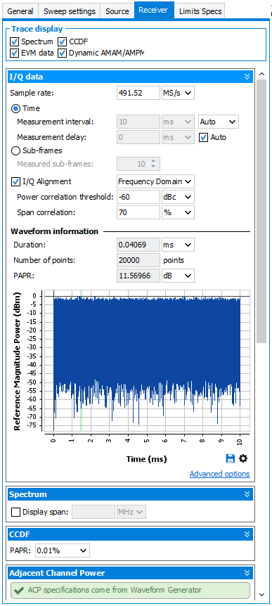This screenshot has width=272, height=606.
Task: Toggle the I/Q Alignment checkbox
Action: (15, 181)
